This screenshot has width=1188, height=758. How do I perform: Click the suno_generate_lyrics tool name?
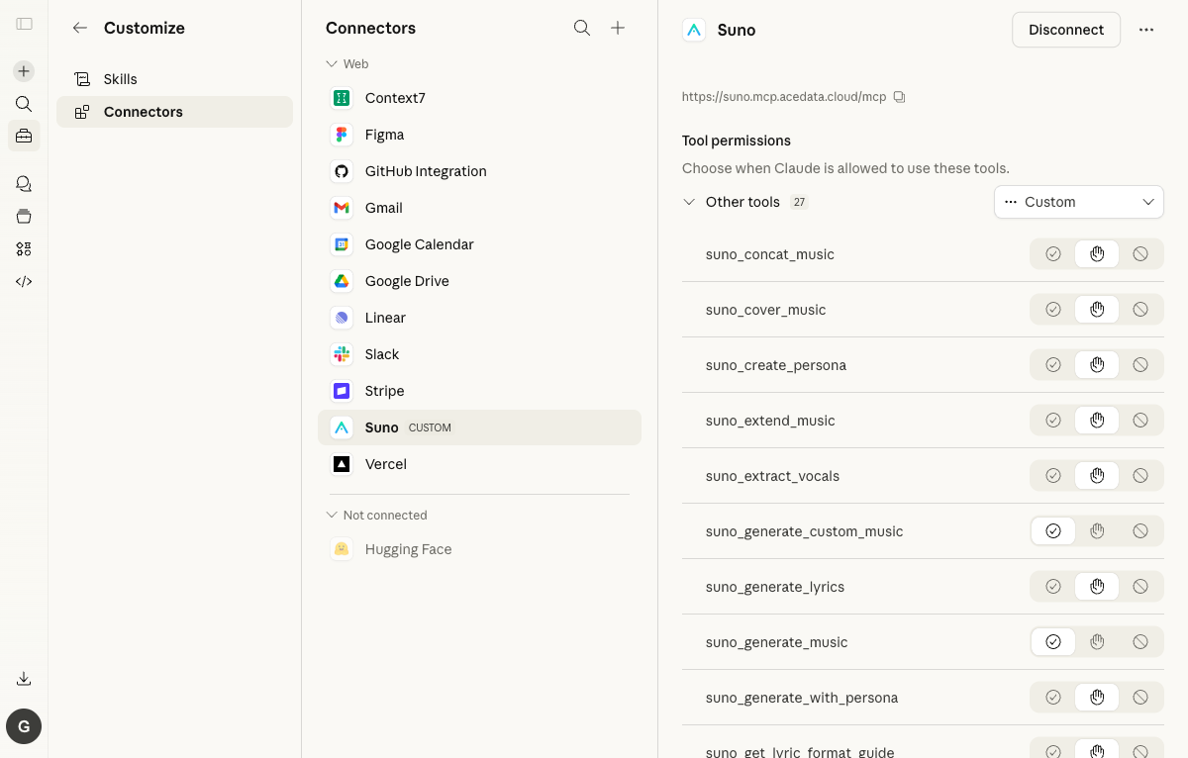[775, 587]
